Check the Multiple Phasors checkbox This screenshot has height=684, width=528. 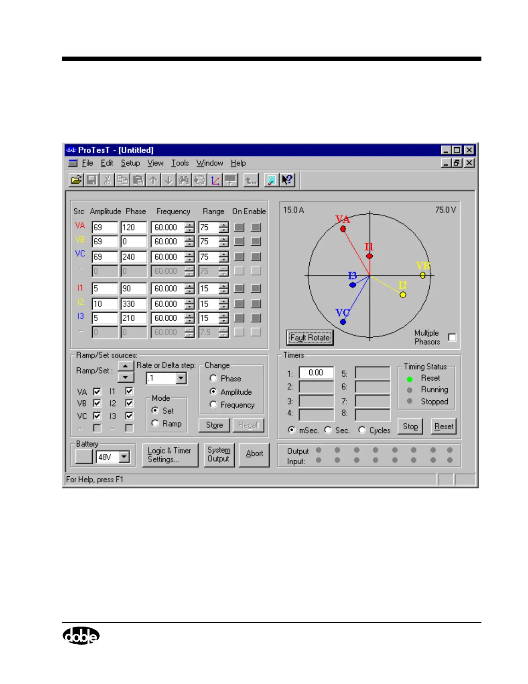tap(452, 337)
